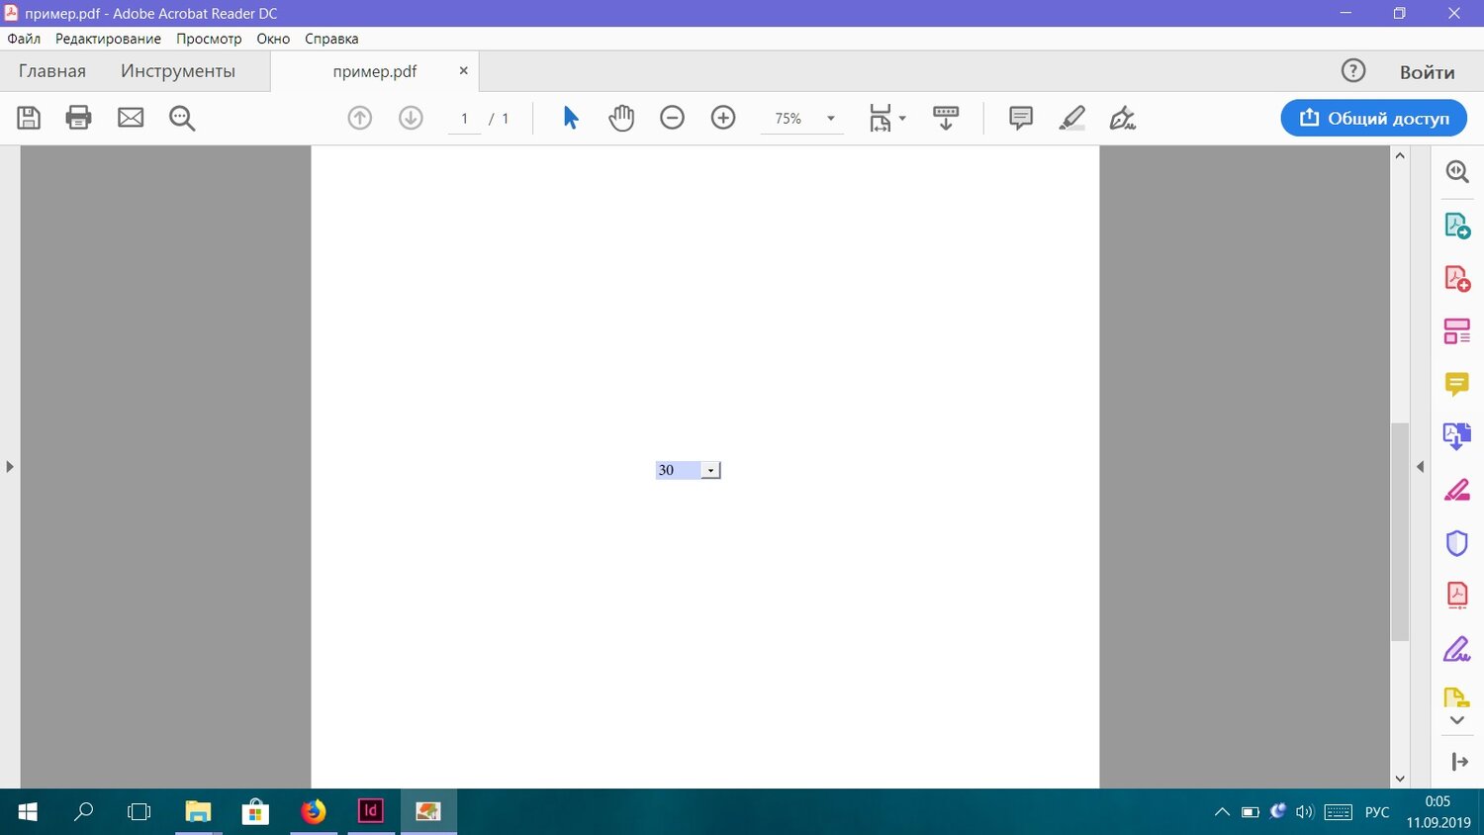This screenshot has height=835, width=1484.
Task: Click the Общий доступ share button
Action: (1374, 118)
